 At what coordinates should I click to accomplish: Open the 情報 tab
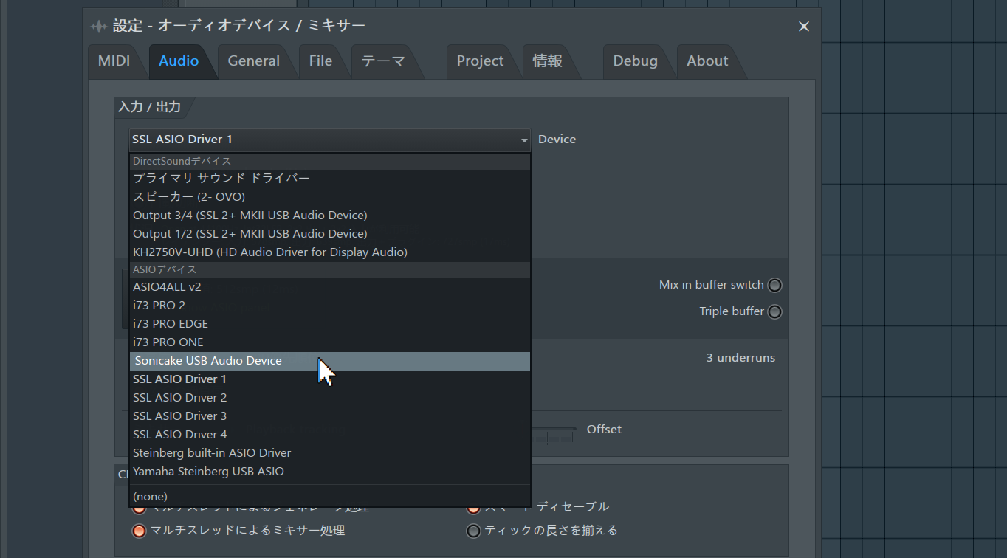(547, 61)
